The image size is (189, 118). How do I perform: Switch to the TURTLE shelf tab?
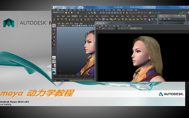coord(152,16)
